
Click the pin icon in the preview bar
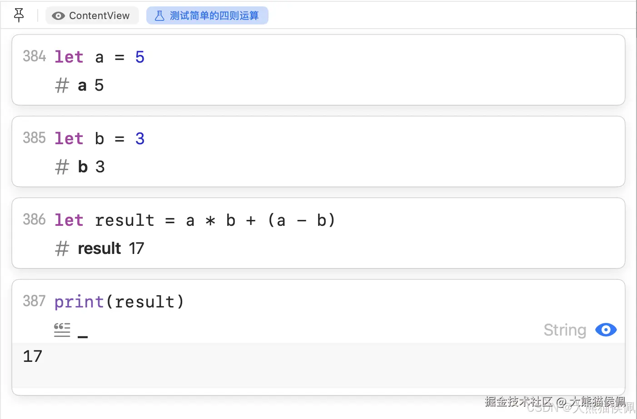tap(19, 15)
